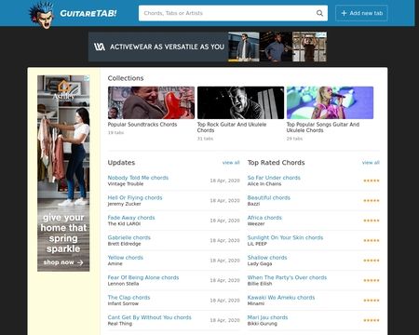This screenshot has height=335, width=419.
Task: Click the 31 tabs count label
Action: 205,139
